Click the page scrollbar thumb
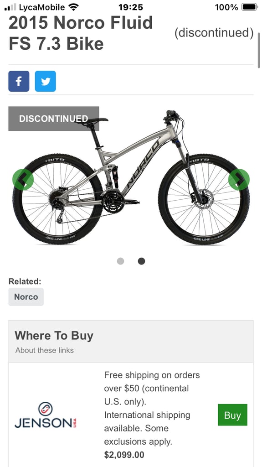The image size is (262, 467). click(259, 51)
